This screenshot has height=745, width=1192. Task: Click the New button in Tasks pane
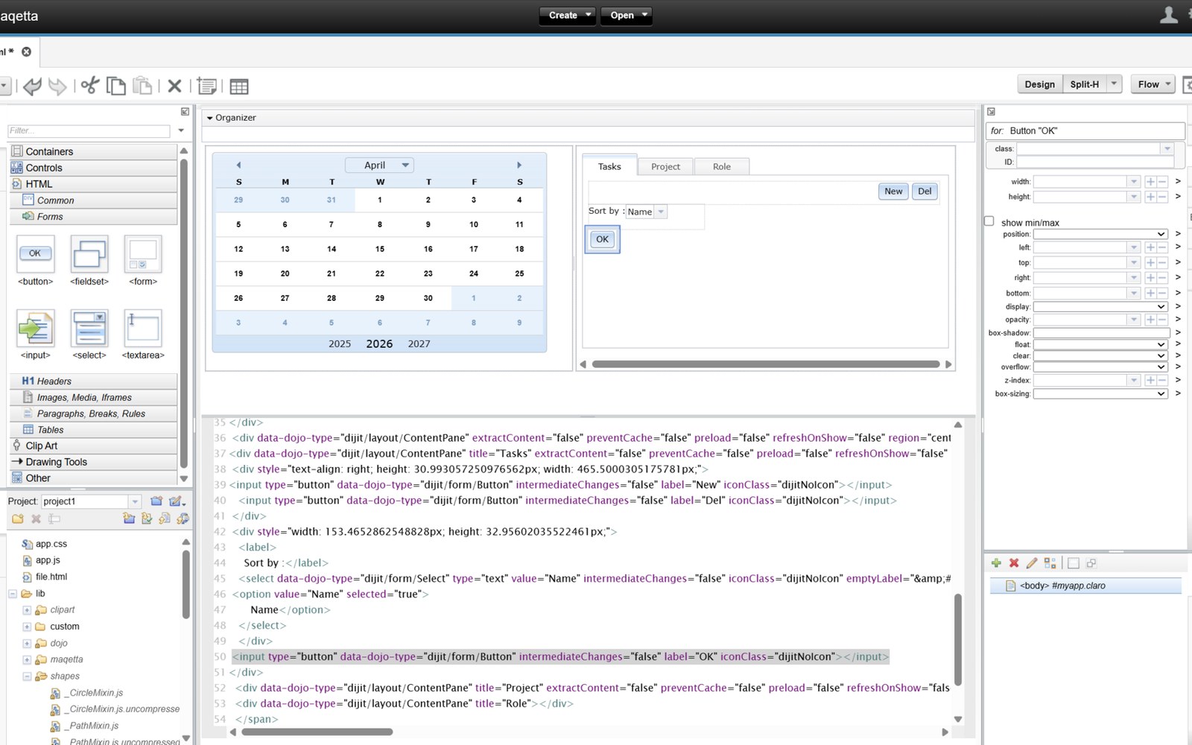pyautogui.click(x=893, y=191)
